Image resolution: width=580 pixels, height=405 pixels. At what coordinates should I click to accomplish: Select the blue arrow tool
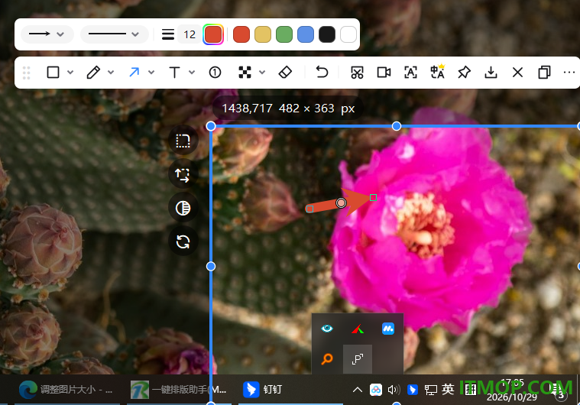point(134,72)
